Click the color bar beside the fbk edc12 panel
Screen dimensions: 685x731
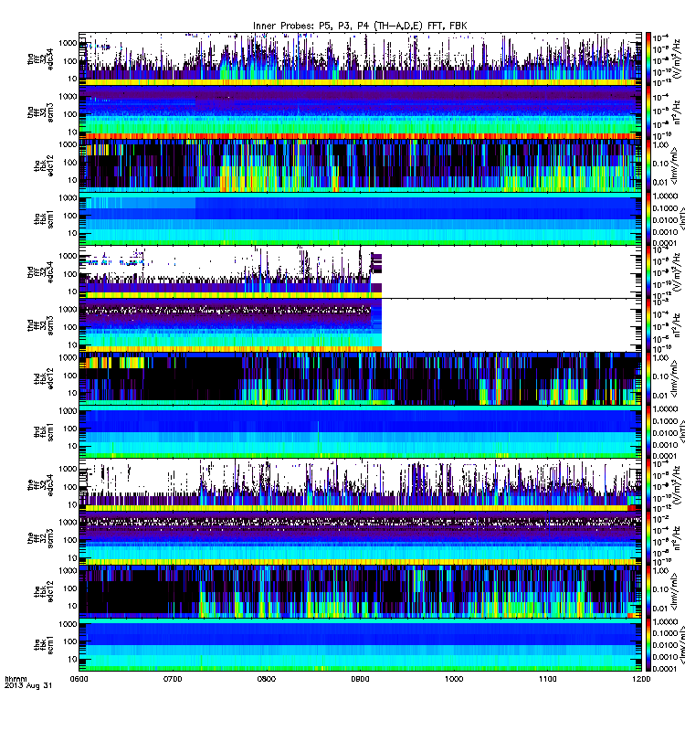click(x=648, y=591)
